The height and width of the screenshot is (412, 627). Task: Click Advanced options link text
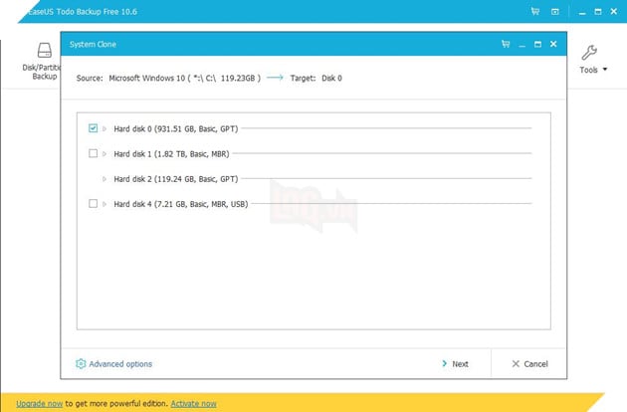tap(120, 364)
